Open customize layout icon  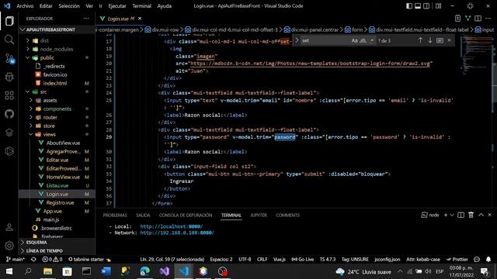(x=438, y=5)
